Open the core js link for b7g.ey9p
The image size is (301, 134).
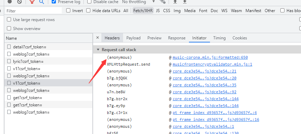click(x=205, y=106)
